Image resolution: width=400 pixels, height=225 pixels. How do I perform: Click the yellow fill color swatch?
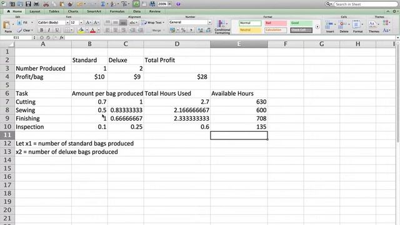[81, 30]
